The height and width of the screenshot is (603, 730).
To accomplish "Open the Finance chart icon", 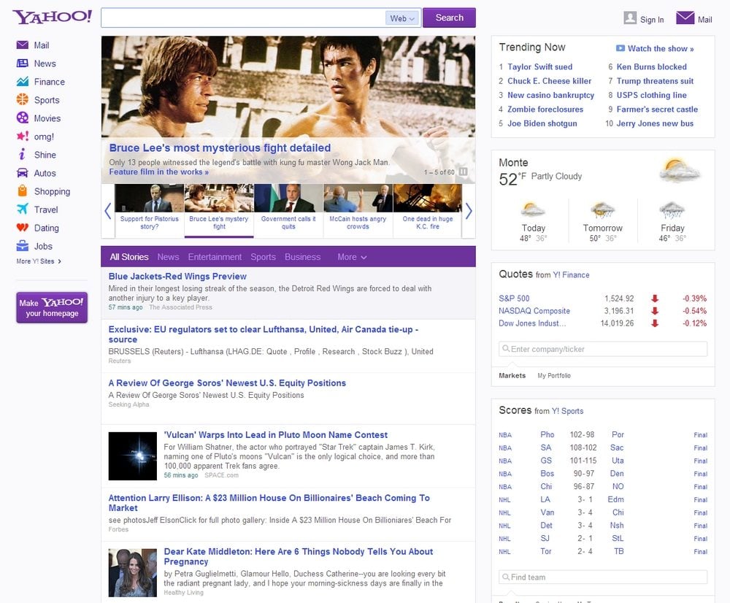I will coord(22,82).
